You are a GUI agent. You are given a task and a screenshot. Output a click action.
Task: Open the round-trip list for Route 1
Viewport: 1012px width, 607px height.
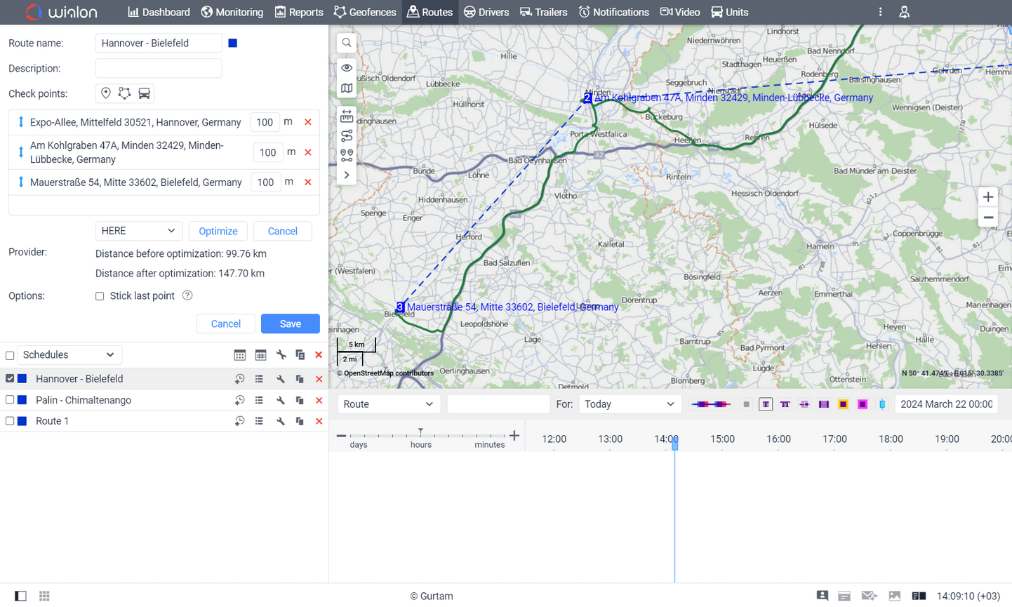click(x=259, y=420)
